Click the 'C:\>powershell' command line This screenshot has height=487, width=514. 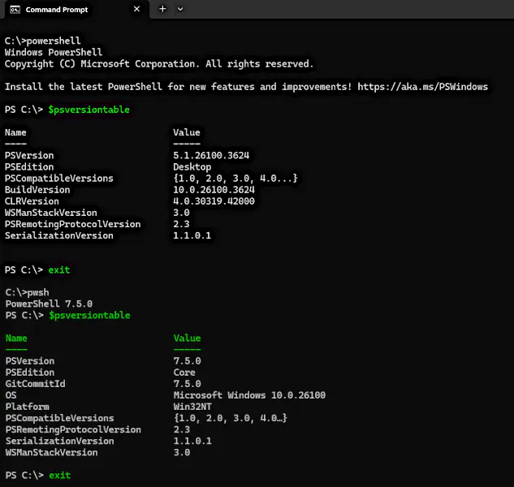pyautogui.click(x=42, y=41)
